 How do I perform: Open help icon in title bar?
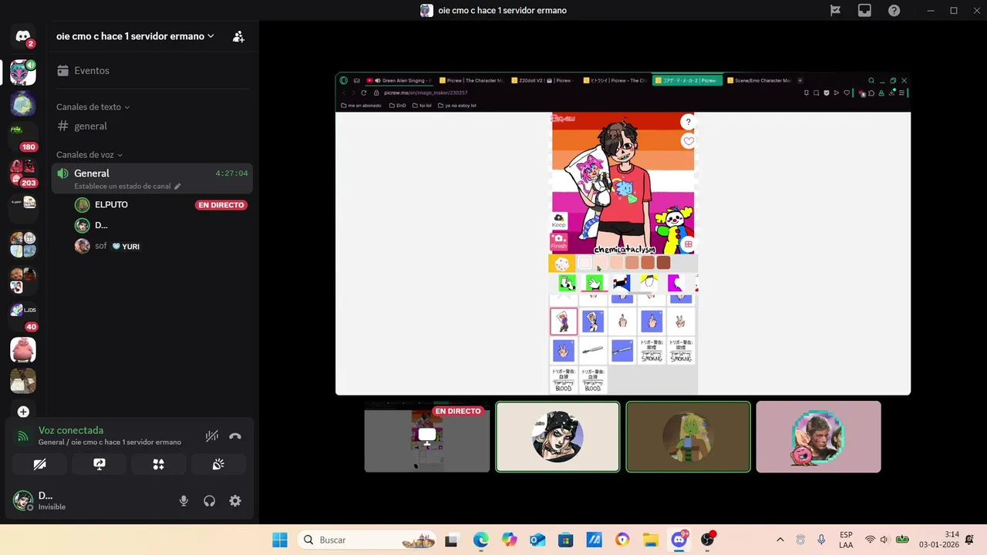pyautogui.click(x=894, y=11)
